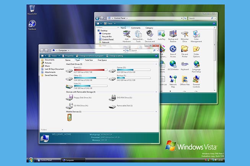Screen dimensions: 250x166
Task: Switch to Control Panel taskbar button
Action: click(x=49, y=160)
